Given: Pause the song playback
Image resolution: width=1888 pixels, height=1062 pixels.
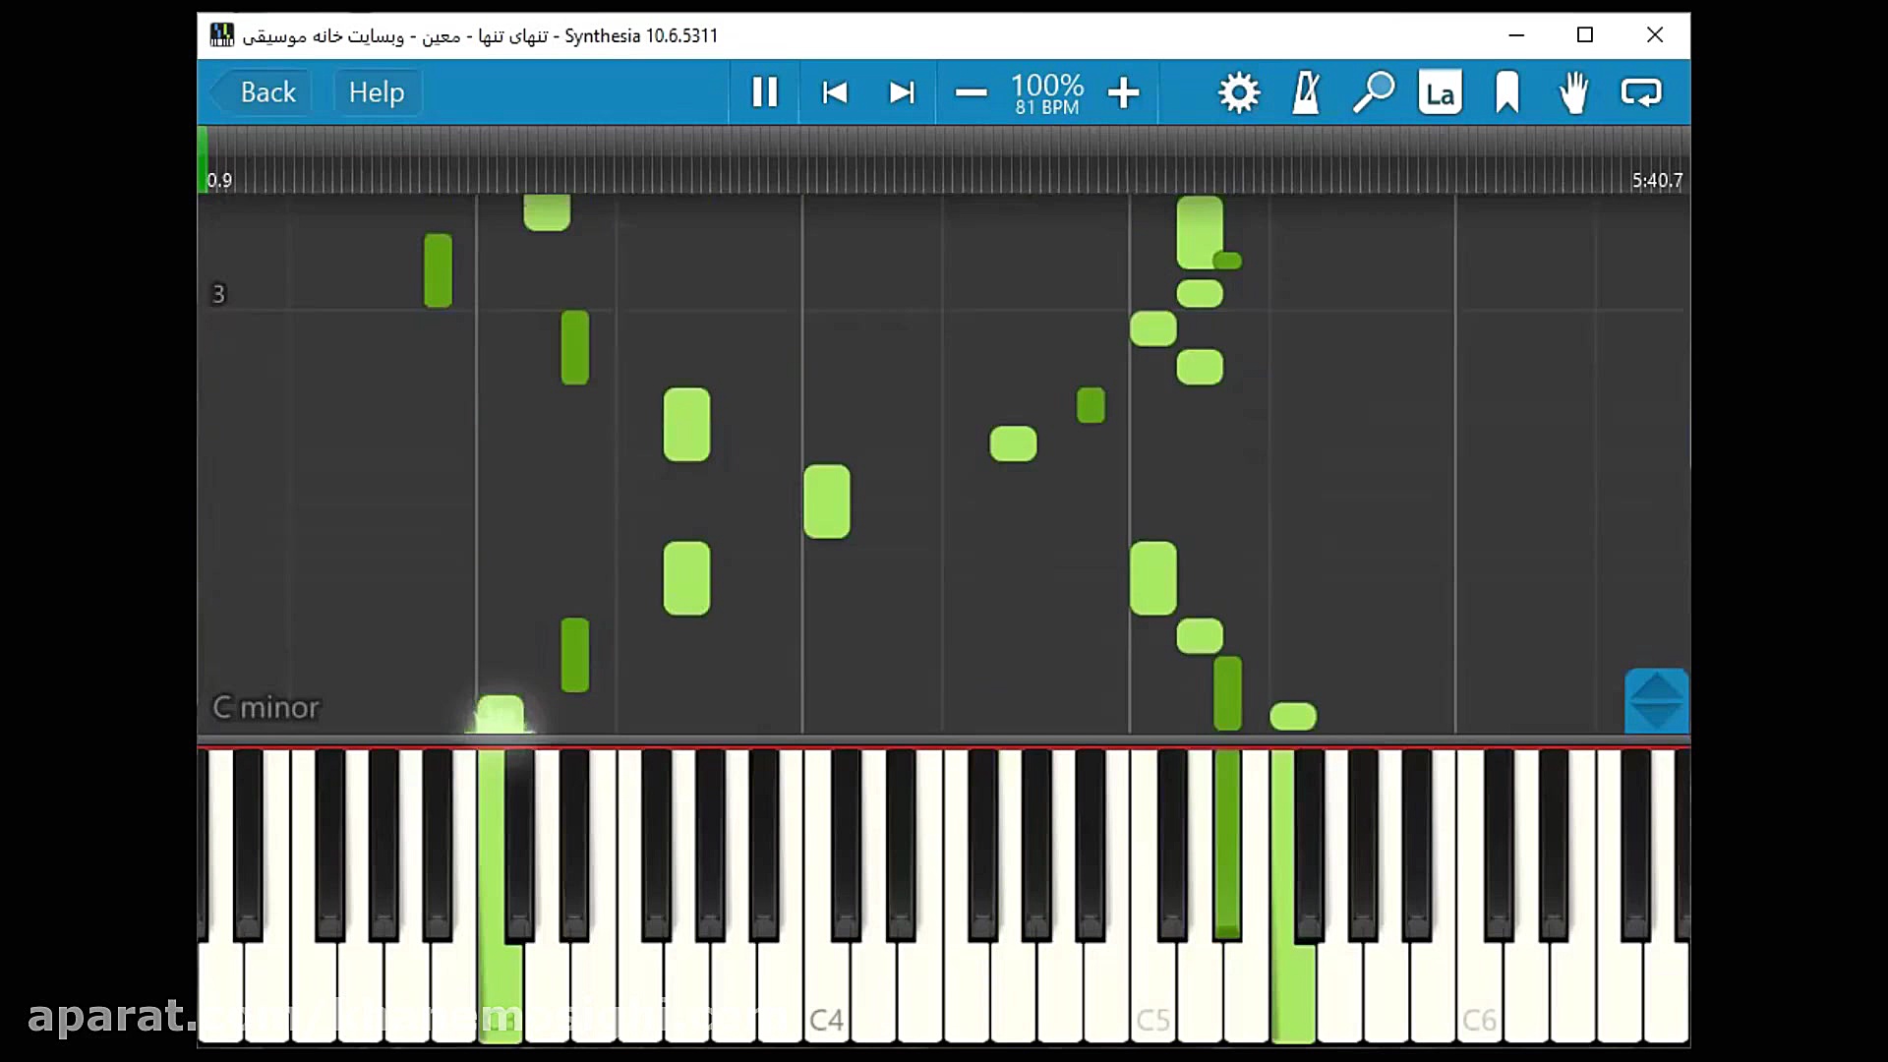Looking at the screenshot, I should point(764,92).
